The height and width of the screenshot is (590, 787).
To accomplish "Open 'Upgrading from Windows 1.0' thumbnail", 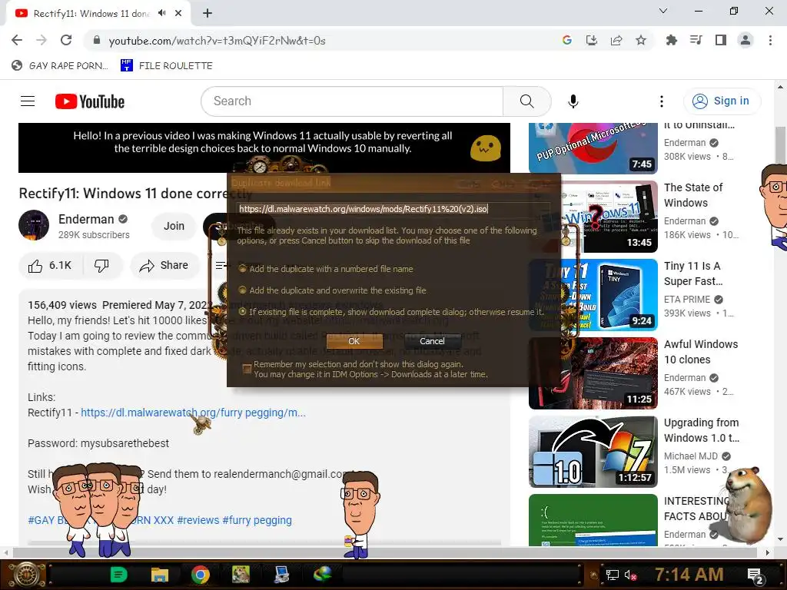I will pos(593,452).
